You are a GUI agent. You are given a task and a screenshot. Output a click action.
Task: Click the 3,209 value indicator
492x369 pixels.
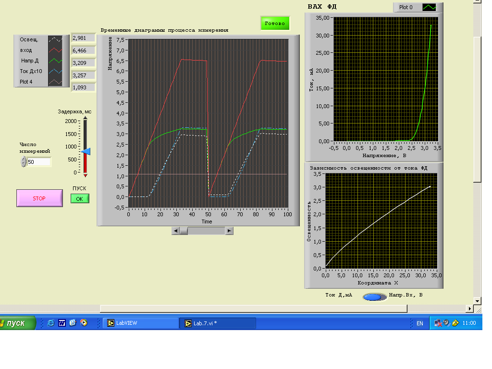(x=83, y=63)
